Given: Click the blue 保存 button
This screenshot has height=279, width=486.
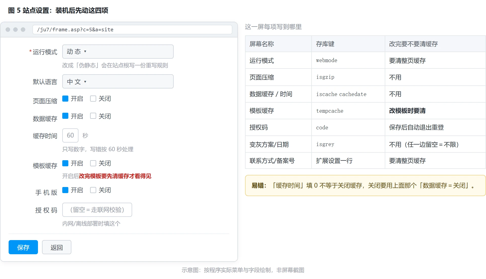Looking at the screenshot, I should [23, 247].
